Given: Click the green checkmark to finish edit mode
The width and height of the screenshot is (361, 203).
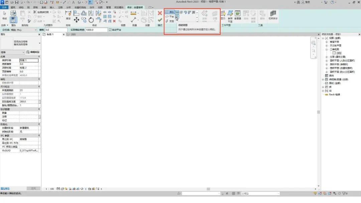Looking at the screenshot, I should [160, 20].
